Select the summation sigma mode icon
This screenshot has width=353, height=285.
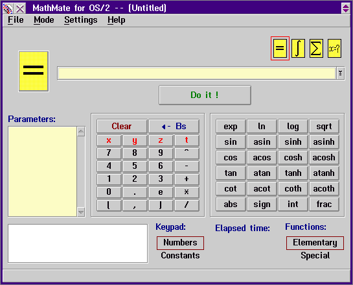point(316,48)
